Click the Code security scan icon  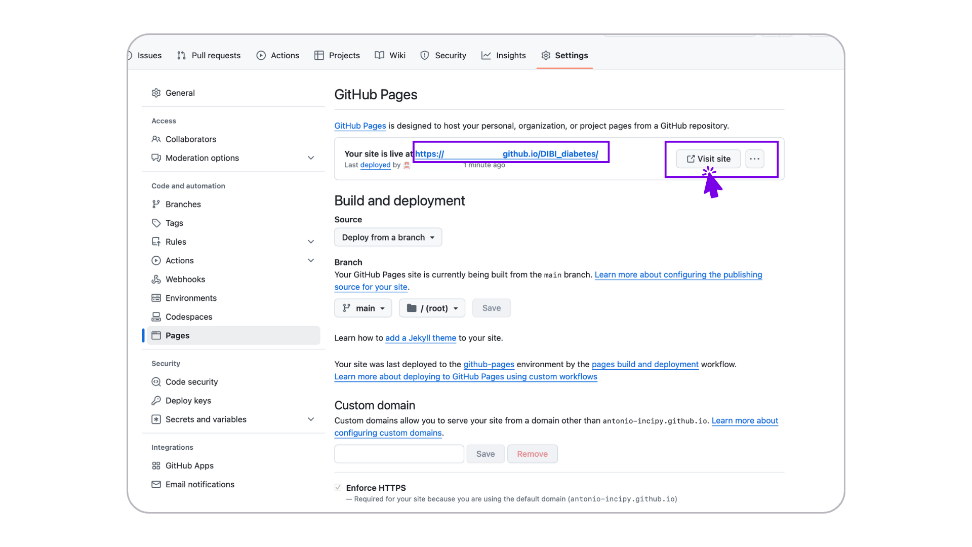156,382
